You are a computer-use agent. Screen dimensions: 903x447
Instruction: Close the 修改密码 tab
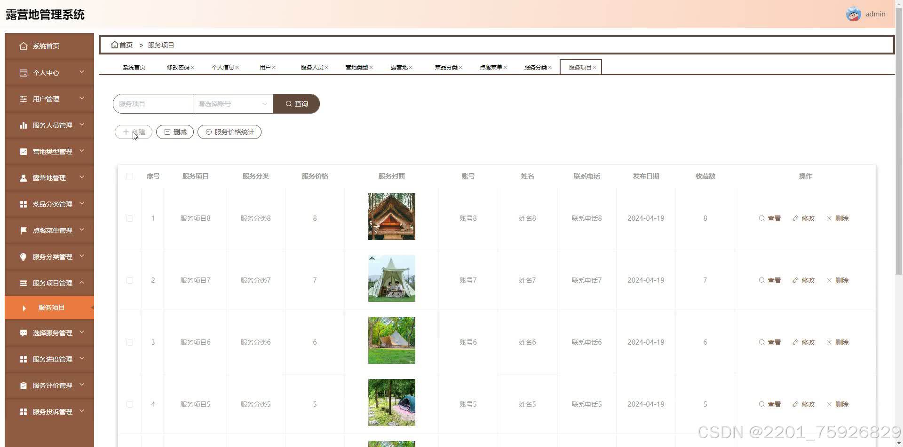192,68
